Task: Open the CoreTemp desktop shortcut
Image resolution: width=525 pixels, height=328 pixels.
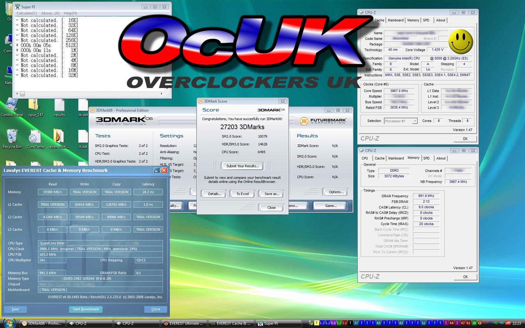Action: tap(36, 139)
